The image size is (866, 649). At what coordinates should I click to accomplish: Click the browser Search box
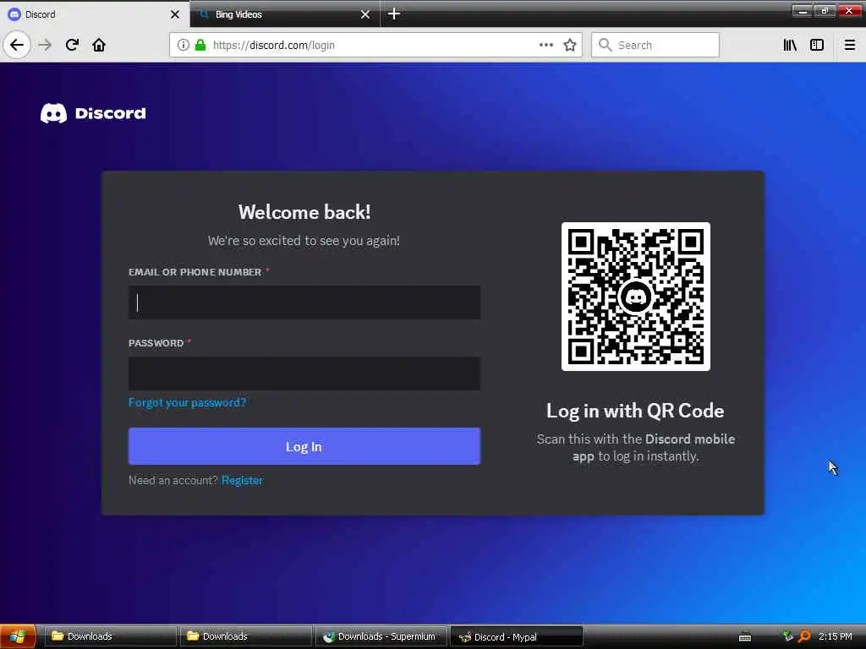(x=655, y=45)
